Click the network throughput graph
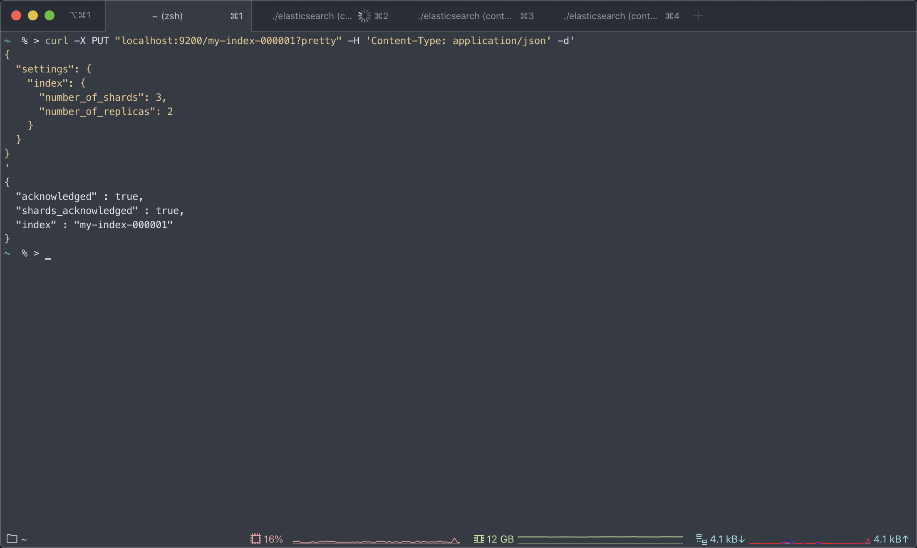This screenshot has height=548, width=917. (x=809, y=542)
